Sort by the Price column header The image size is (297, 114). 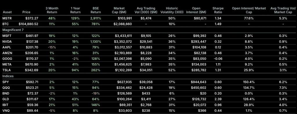pyautogui.click(x=26, y=12)
